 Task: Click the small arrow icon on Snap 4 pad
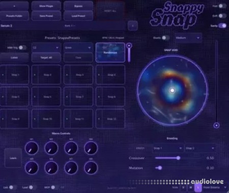(99, 75)
